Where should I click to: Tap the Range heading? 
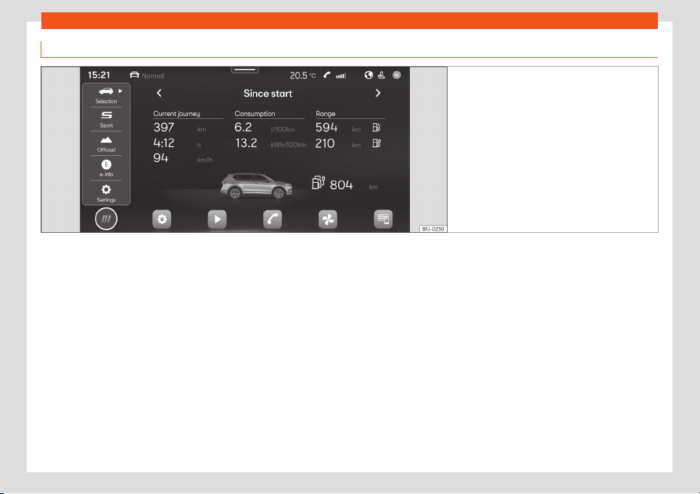[326, 113]
